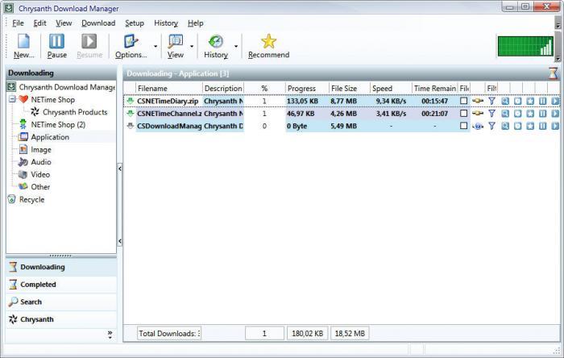Select Chrysanth Products tree item
Screen dimensions: 564x358
(75, 112)
